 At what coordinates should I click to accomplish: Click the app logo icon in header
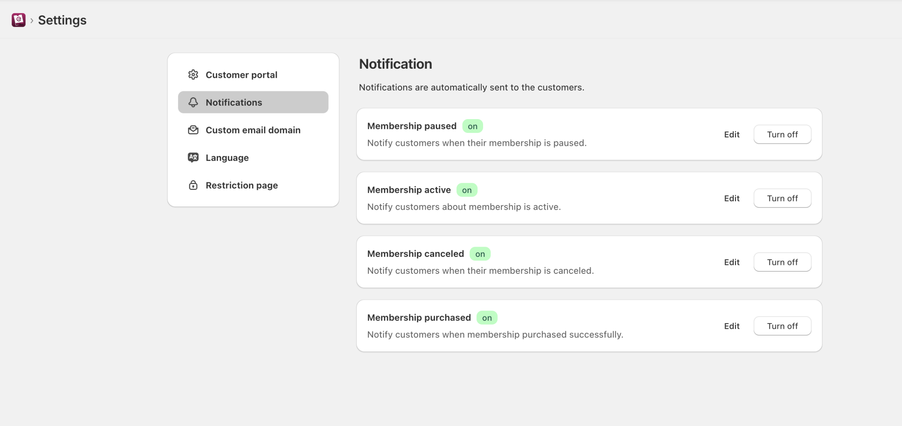click(18, 20)
